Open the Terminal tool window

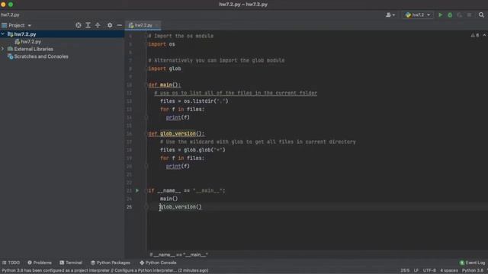coord(71,263)
